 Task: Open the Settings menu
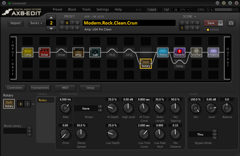pyautogui.click(x=103, y=10)
